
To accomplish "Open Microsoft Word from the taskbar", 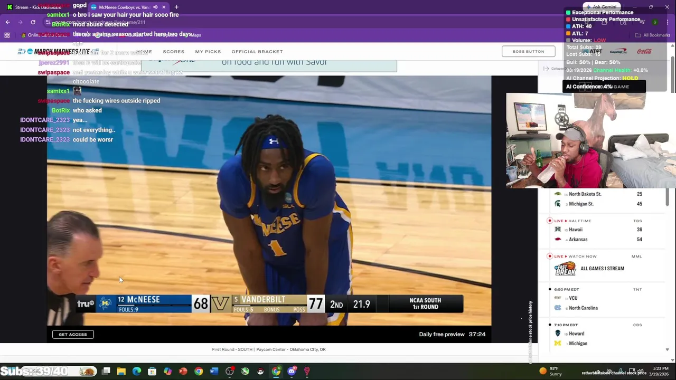I will [x=214, y=372].
